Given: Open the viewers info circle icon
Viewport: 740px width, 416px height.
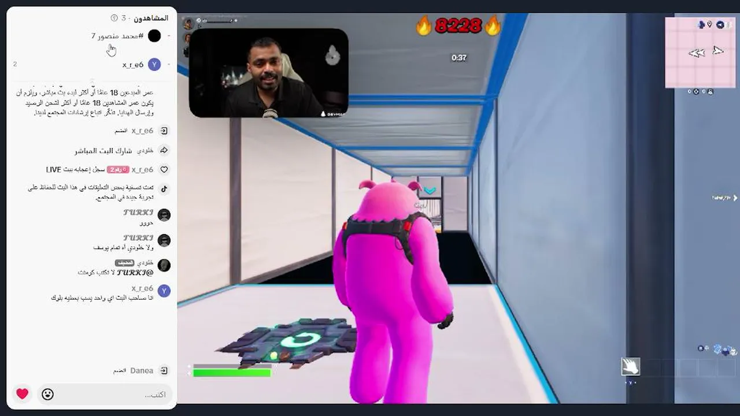Looking at the screenshot, I should pos(114,18).
